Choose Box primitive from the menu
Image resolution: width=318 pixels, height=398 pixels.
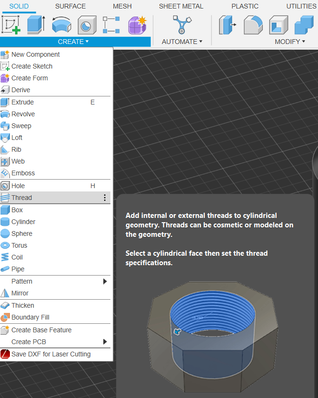[55, 210]
